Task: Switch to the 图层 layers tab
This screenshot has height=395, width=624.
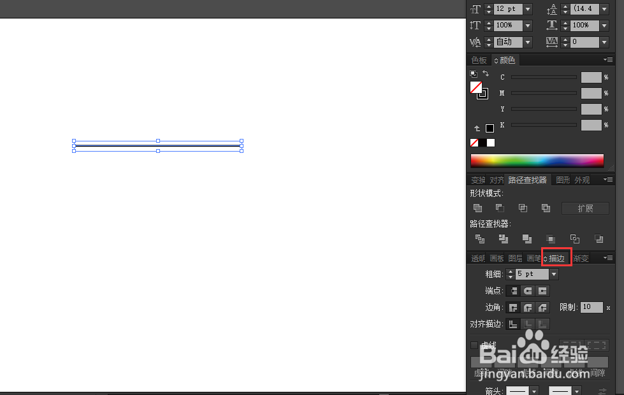Action: click(515, 259)
